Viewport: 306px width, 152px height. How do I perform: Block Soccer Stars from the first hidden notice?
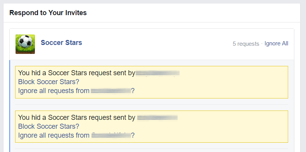[x=48, y=82]
